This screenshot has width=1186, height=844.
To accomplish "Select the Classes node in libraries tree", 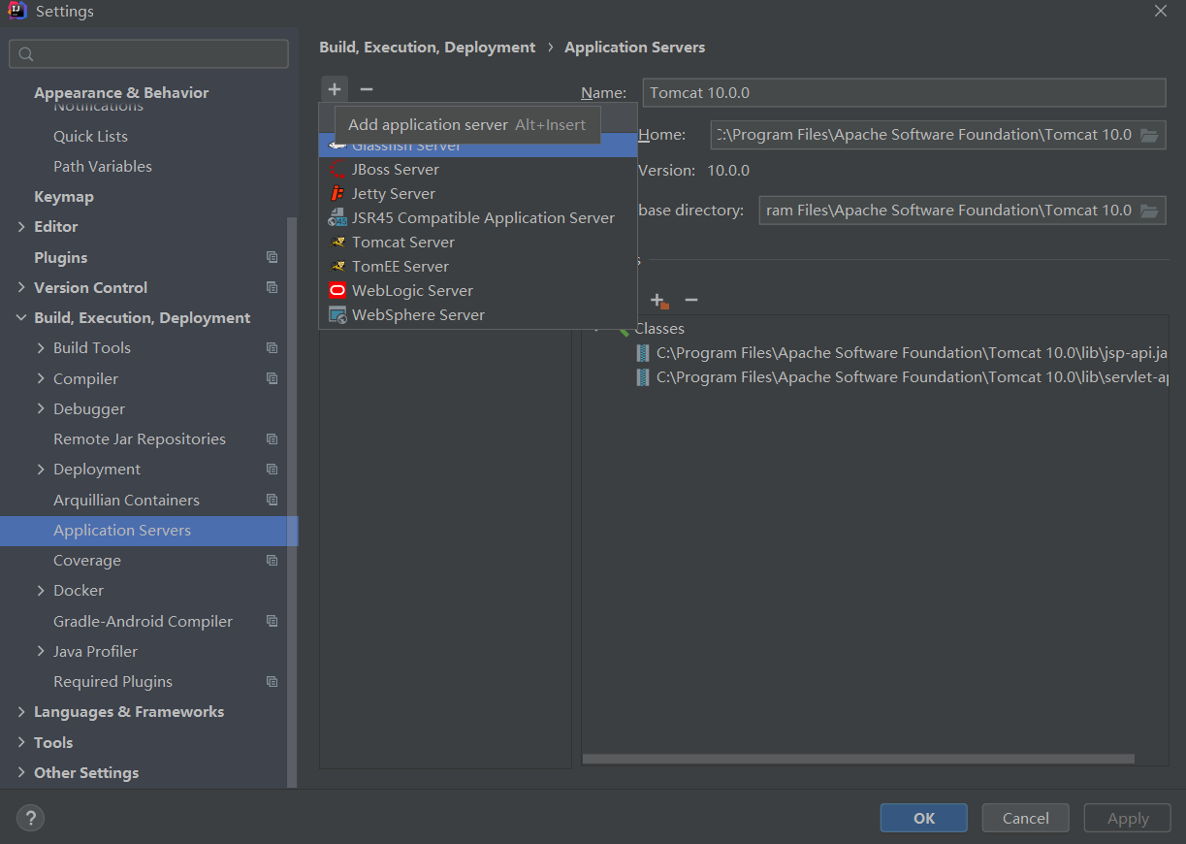I will (659, 329).
